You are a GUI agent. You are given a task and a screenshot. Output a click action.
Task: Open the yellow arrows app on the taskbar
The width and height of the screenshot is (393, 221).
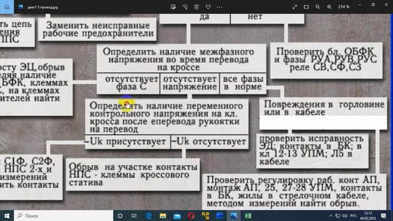(206, 215)
